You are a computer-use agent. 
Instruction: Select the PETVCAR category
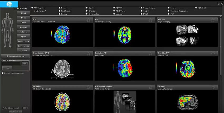(x=196, y=8)
